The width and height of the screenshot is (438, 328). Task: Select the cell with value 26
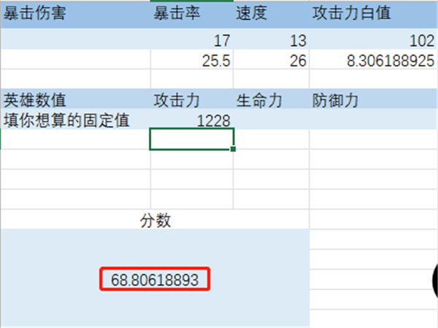click(271, 61)
